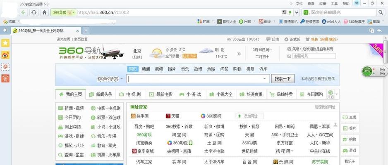Expand the arrow next to 开启
The width and height of the screenshot is (388, 165).
click(337, 94)
